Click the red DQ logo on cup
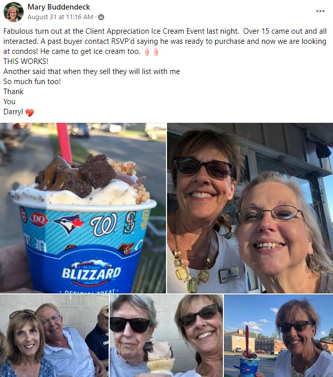This screenshot has height=377, width=333. [39, 219]
